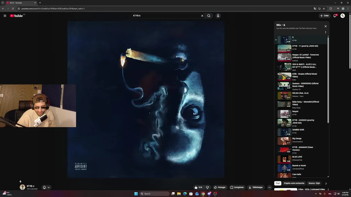
Task: Open File Explorer from taskbar
Action: click(179, 194)
